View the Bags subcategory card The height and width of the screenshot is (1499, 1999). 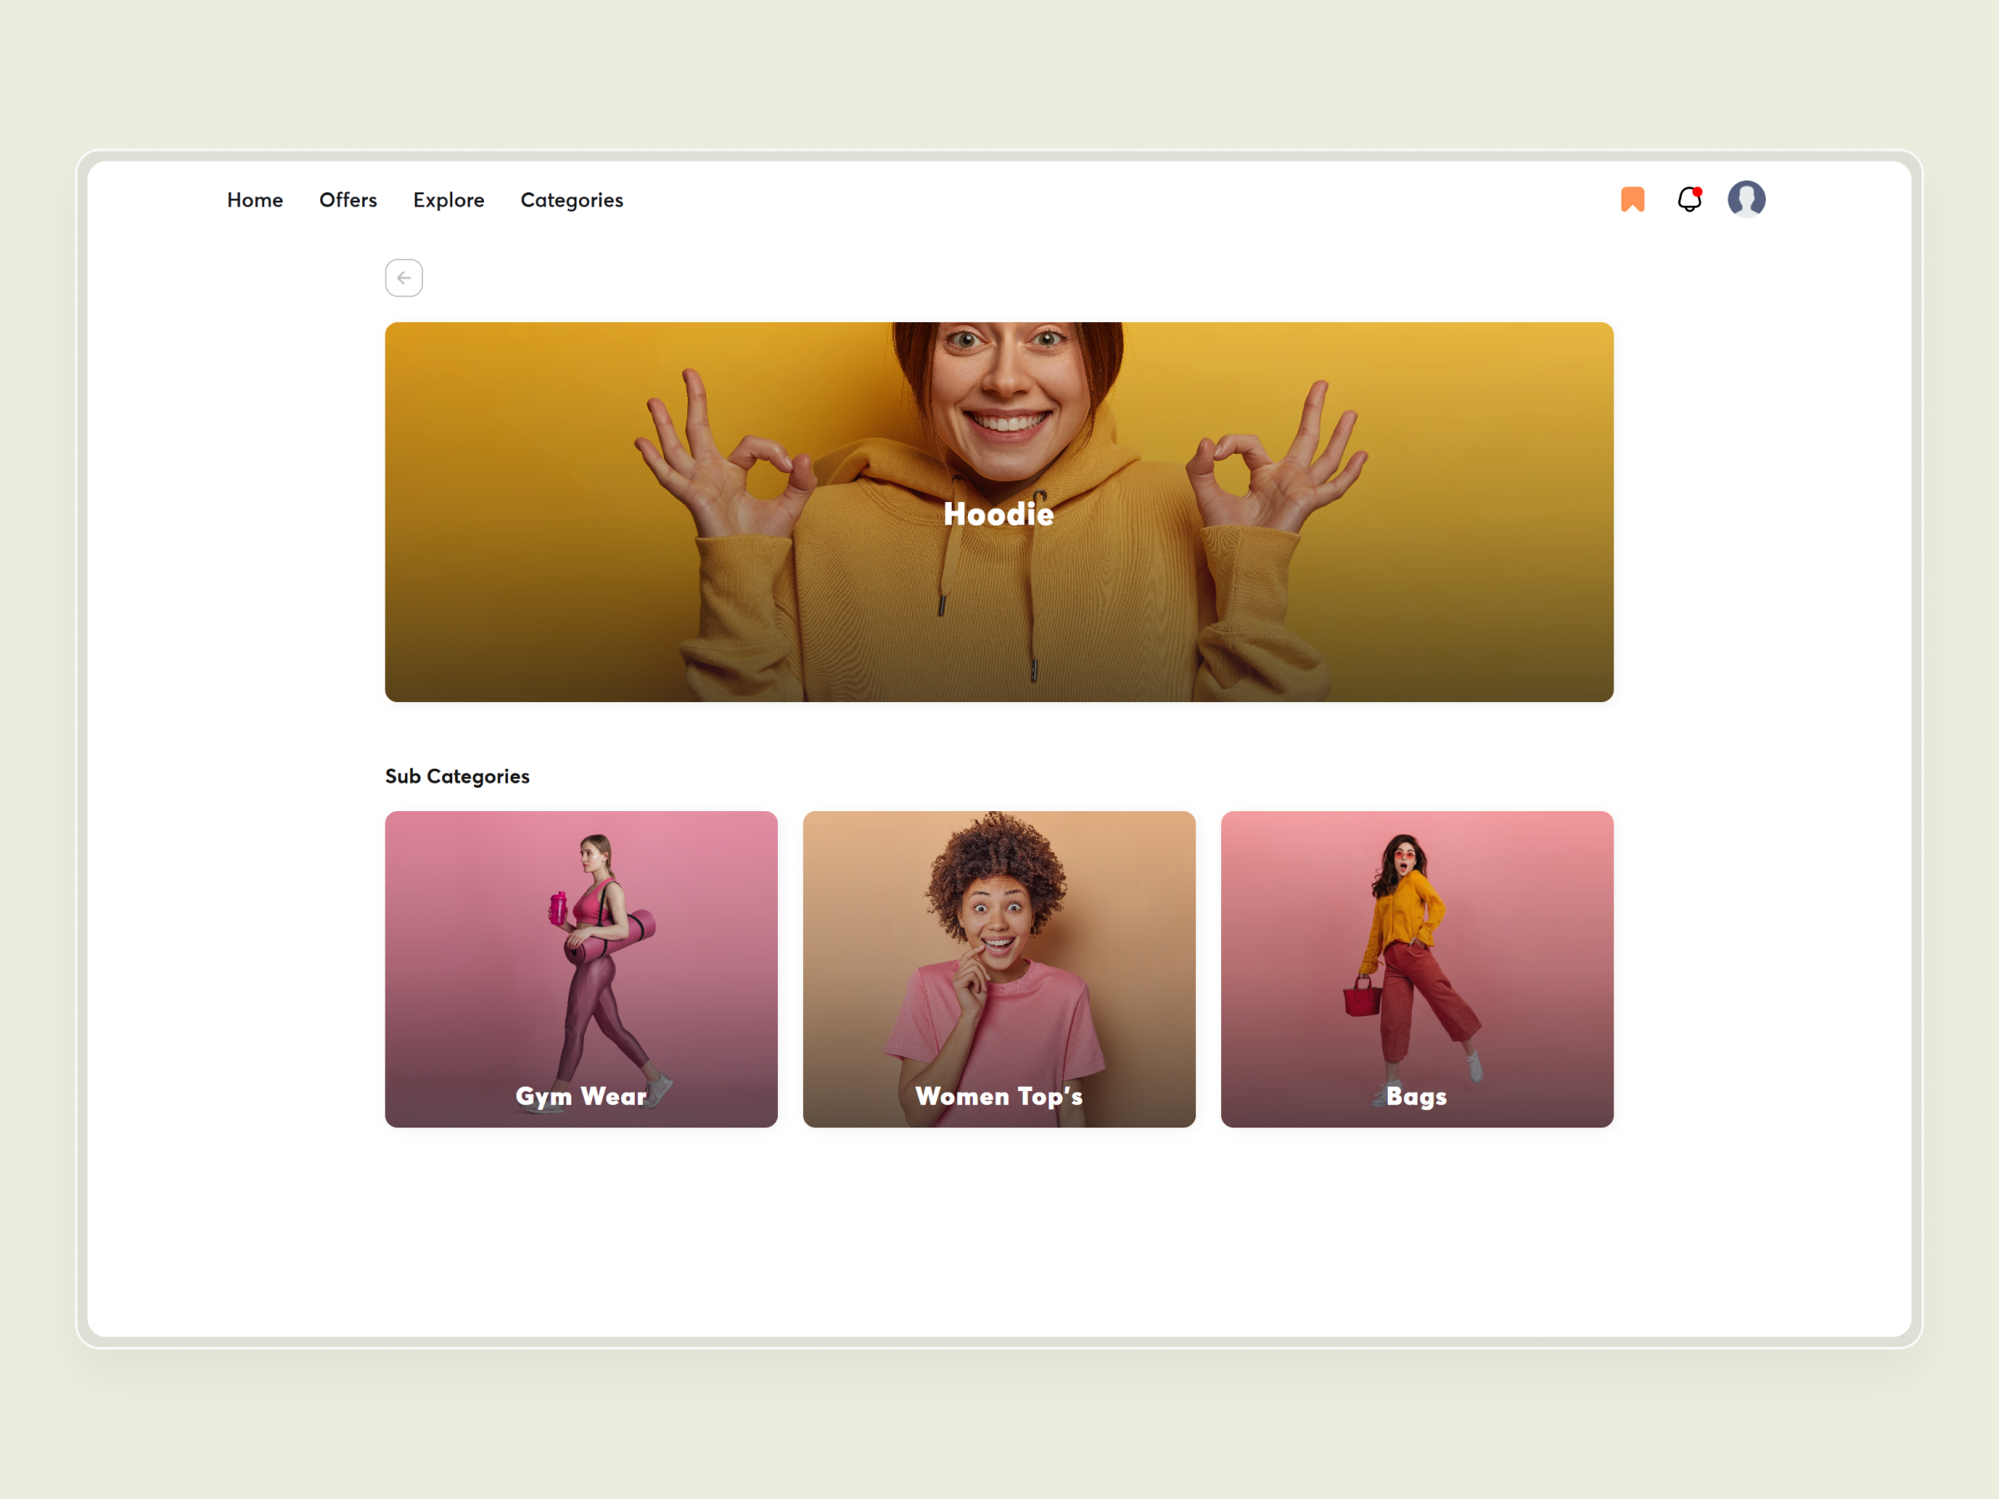[1416, 969]
